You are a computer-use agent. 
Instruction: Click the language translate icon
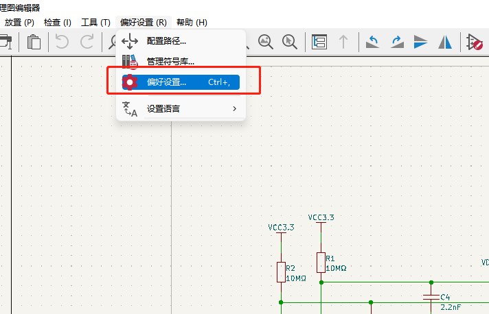(x=130, y=109)
